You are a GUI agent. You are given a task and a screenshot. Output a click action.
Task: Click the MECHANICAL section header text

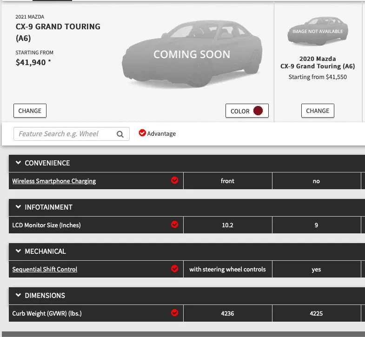coord(46,251)
